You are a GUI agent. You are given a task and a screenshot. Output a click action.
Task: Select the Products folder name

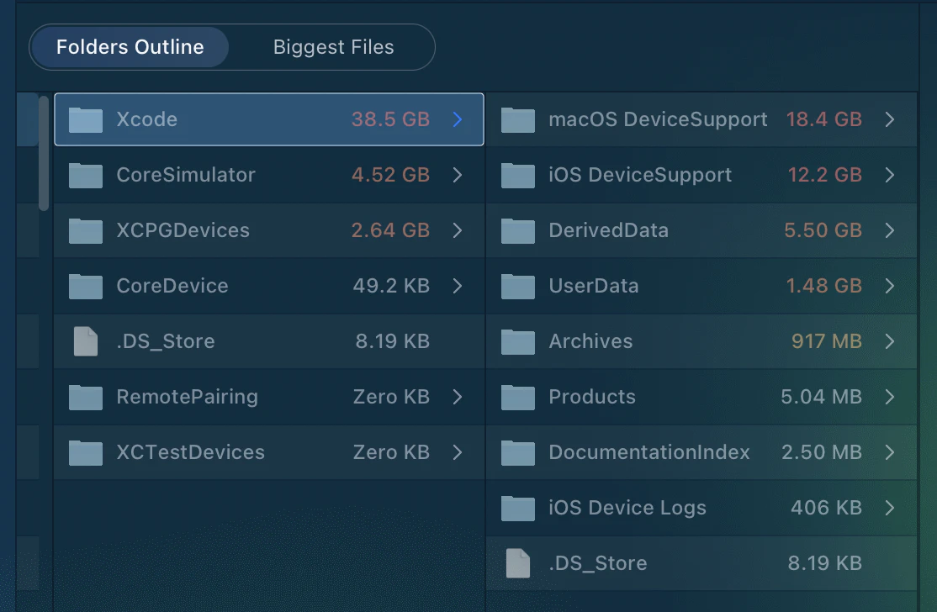click(x=592, y=397)
